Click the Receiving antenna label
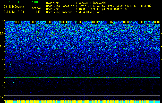Viewport: 162px width, 103px height. 59,12
